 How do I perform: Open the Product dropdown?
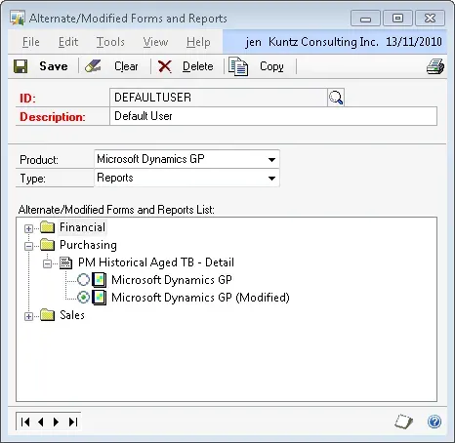(271, 160)
